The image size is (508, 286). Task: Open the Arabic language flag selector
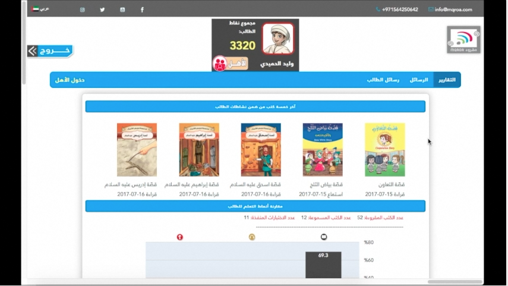(x=40, y=9)
